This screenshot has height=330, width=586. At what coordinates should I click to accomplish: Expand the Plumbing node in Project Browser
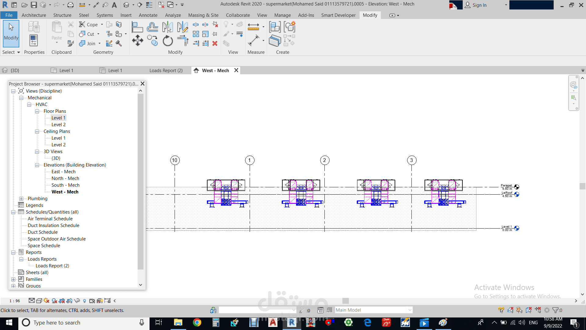click(21, 199)
